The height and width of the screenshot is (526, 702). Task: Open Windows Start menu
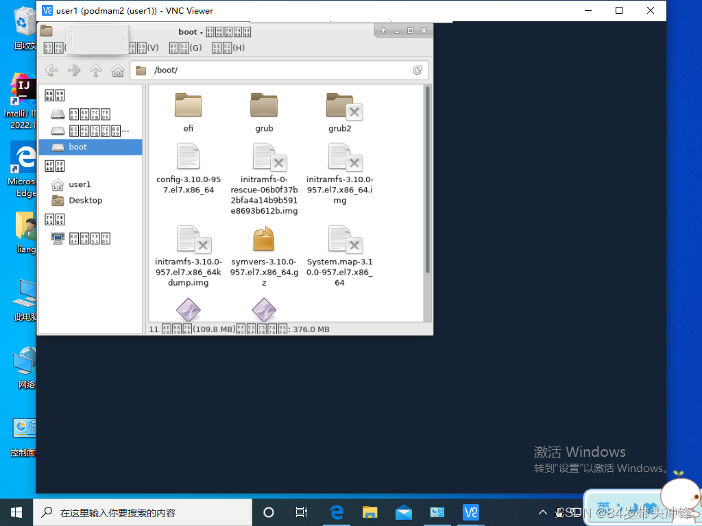click(x=16, y=512)
